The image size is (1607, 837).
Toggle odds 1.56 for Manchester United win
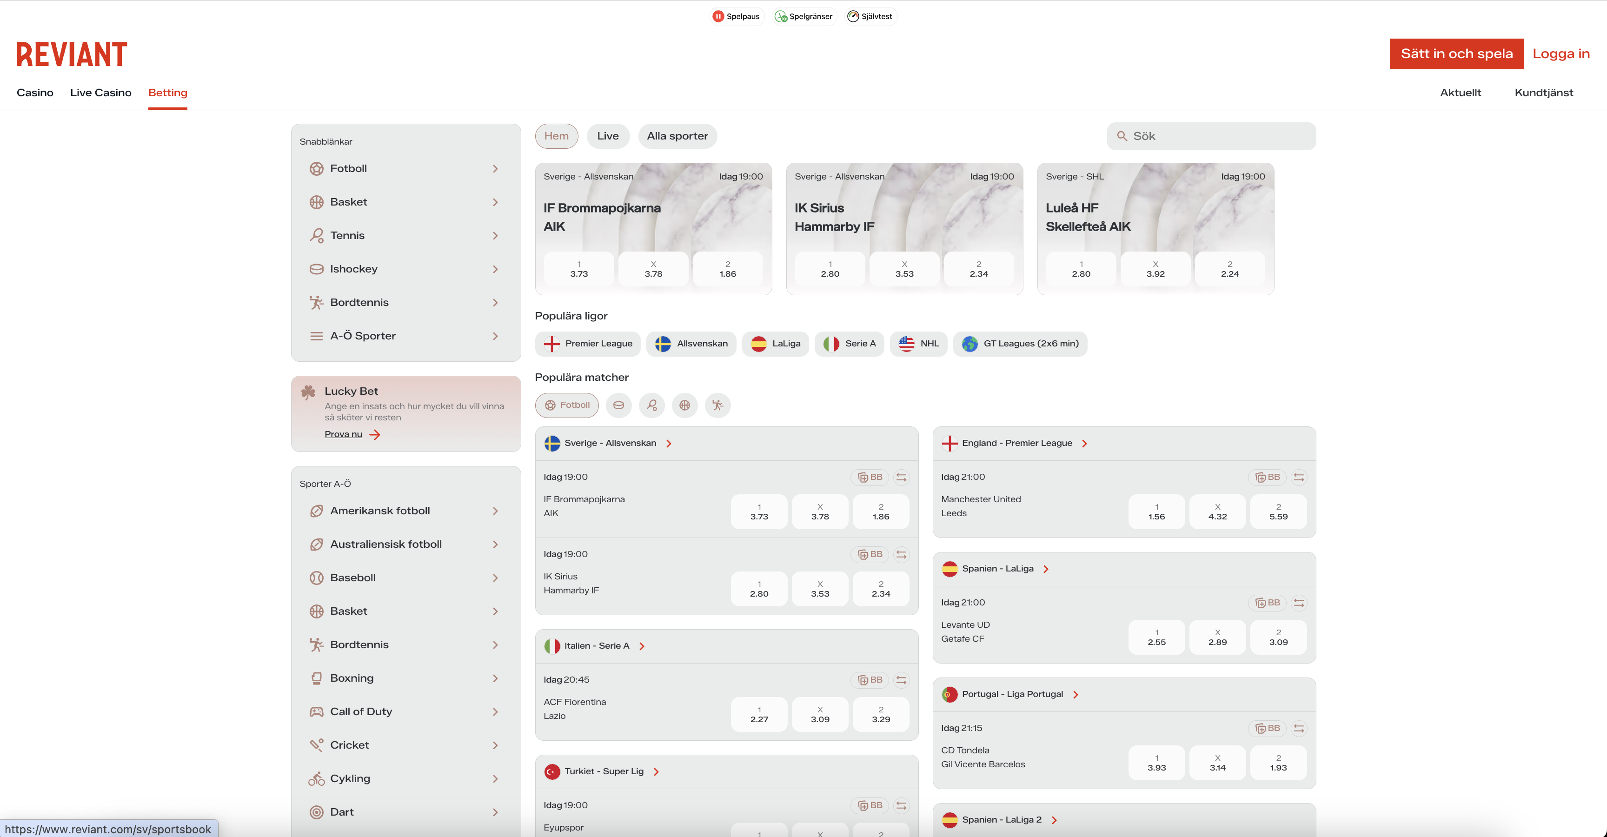[1156, 512]
